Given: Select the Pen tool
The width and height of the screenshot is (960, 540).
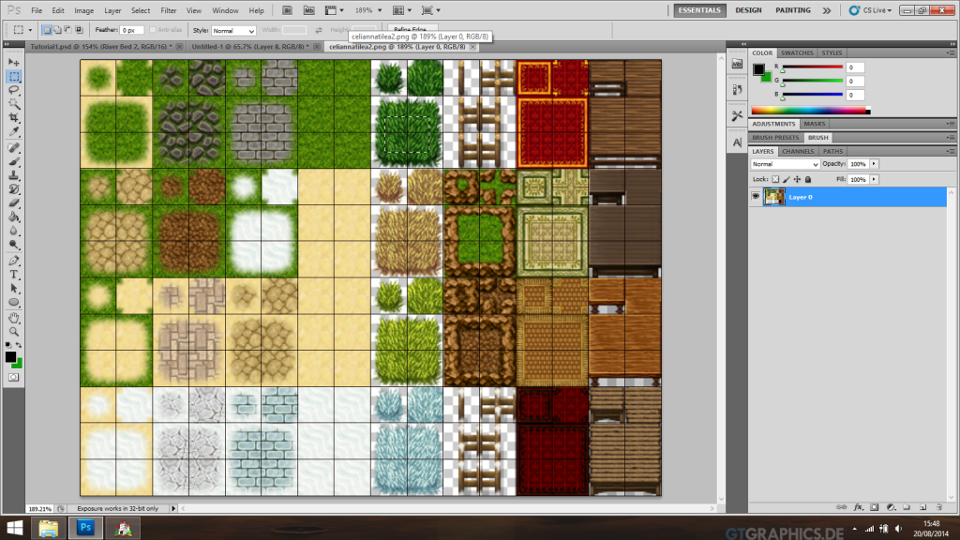Looking at the screenshot, I should click(x=13, y=261).
